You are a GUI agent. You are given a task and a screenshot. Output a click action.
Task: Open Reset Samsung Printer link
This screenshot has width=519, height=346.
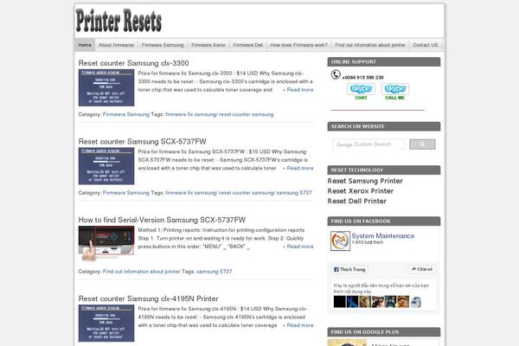click(365, 181)
